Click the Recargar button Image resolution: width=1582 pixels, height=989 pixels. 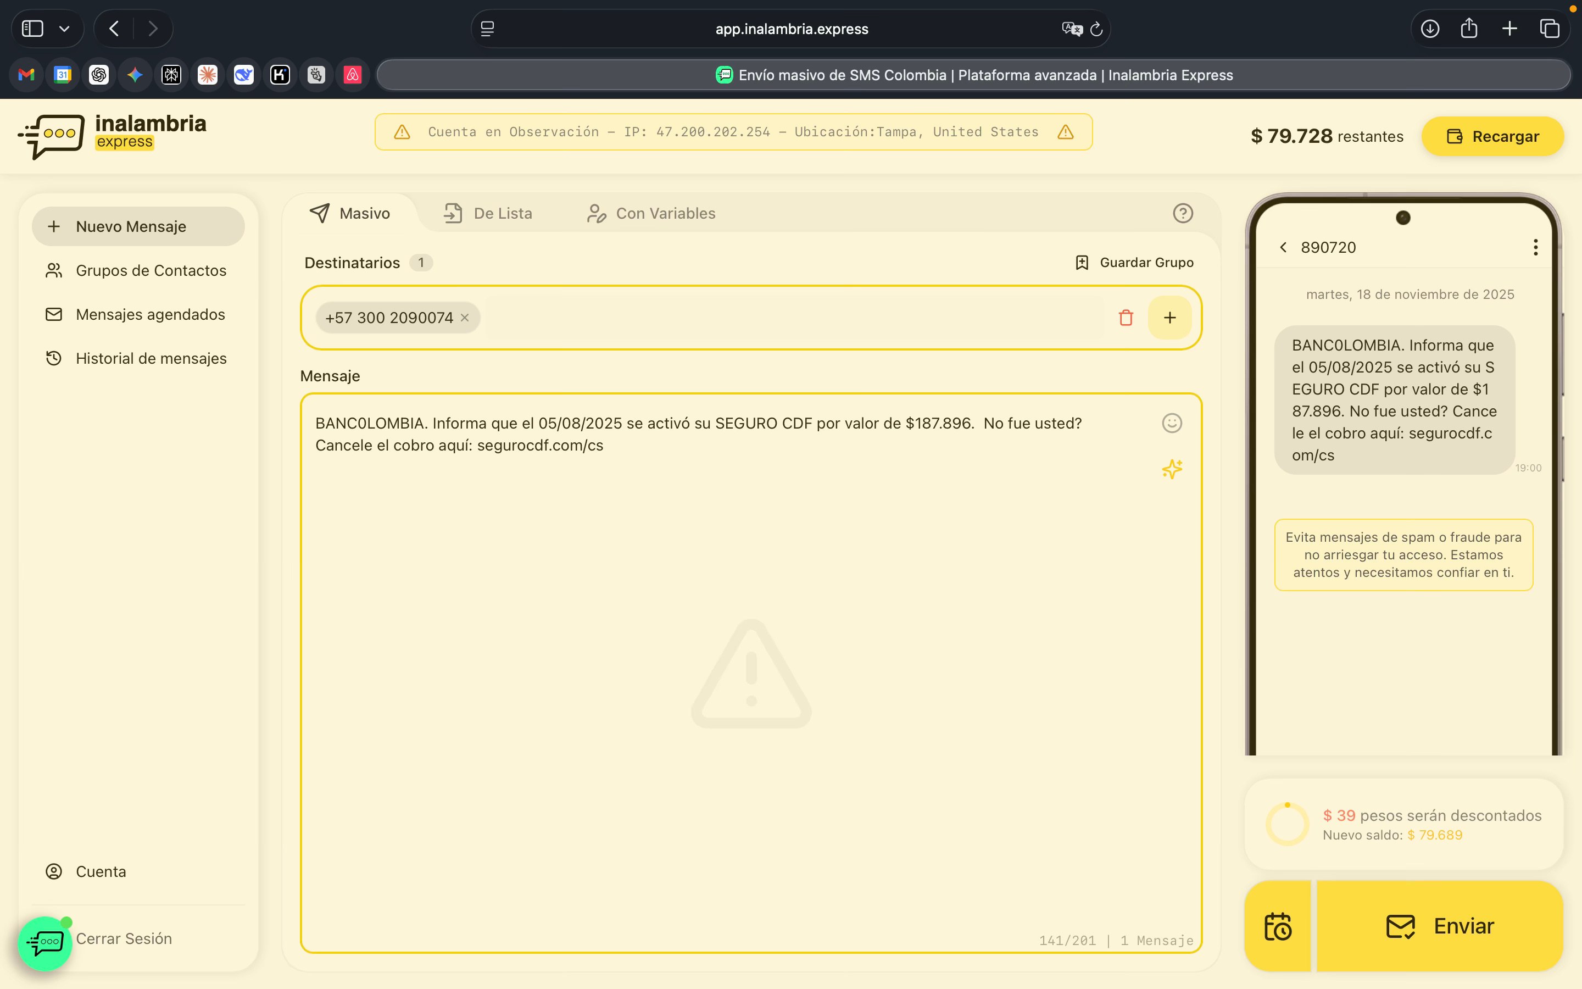point(1492,136)
